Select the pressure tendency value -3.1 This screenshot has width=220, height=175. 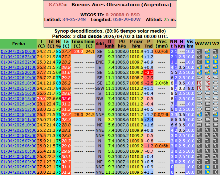click(148, 73)
